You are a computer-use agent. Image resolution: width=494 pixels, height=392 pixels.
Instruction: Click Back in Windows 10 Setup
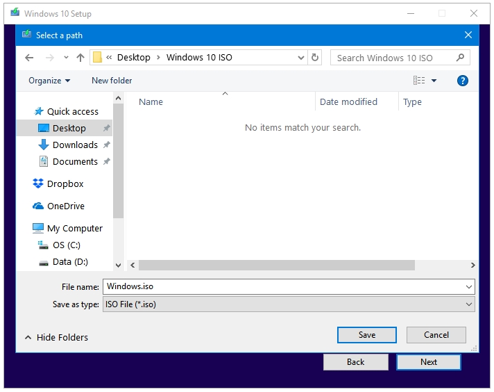tap(356, 362)
